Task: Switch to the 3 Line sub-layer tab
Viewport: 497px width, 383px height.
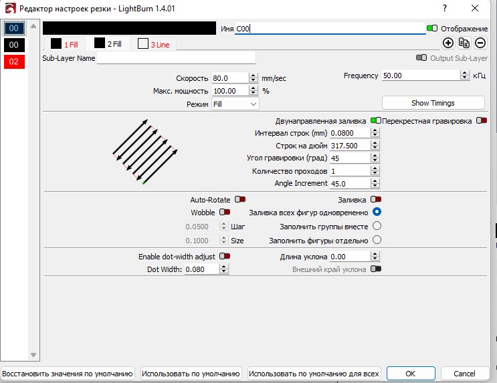Action: pyautogui.click(x=154, y=44)
